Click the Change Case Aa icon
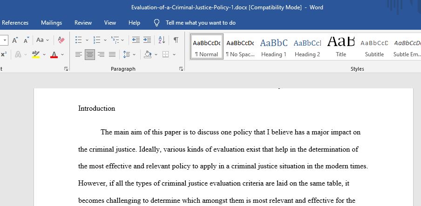421x206 pixels. [40, 40]
